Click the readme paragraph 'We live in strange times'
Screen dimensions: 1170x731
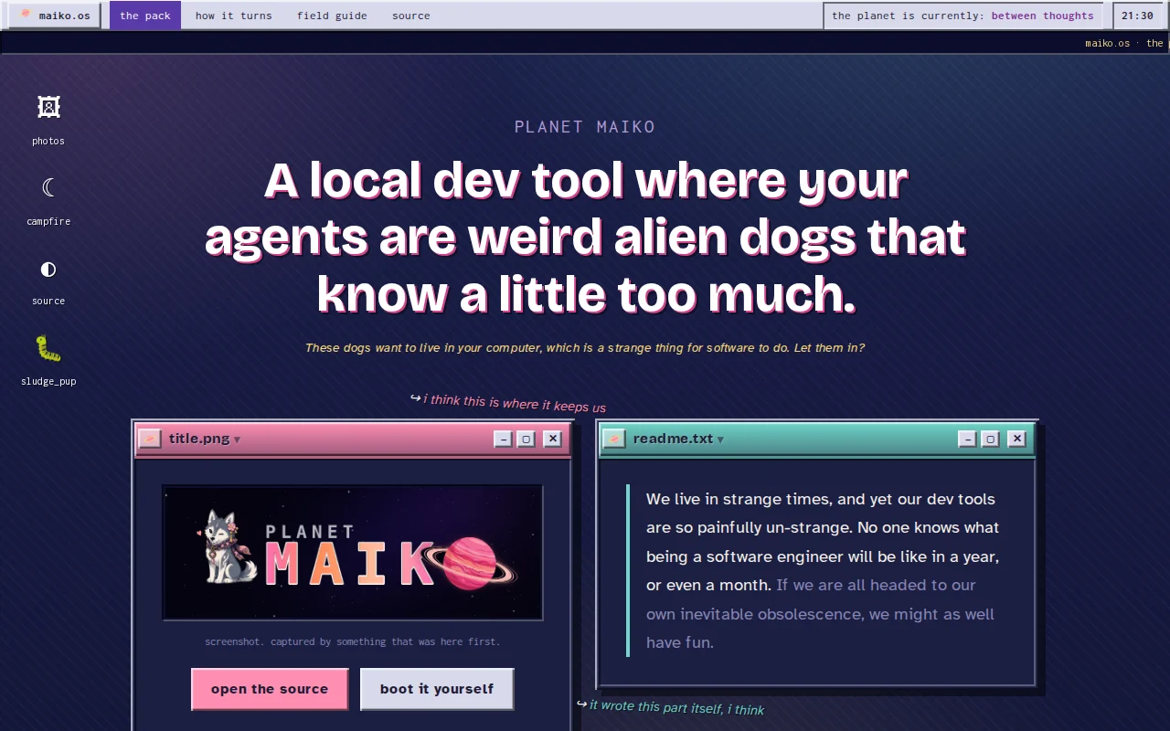click(823, 570)
